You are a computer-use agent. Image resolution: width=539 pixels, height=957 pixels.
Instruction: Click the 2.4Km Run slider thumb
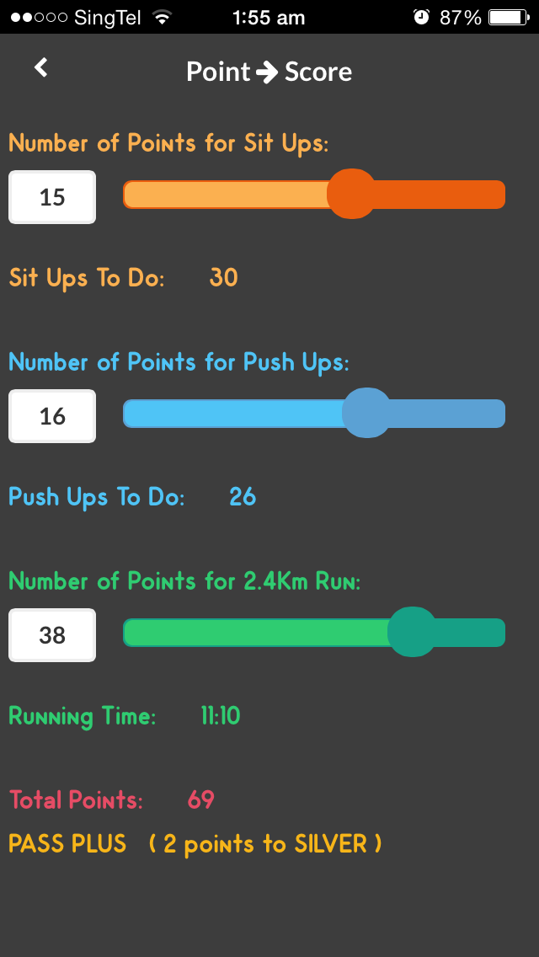coord(412,632)
